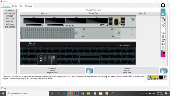Toggle the Top checkbox
The width and height of the screenshot is (170, 96).
pyautogui.click(x=2, y=88)
